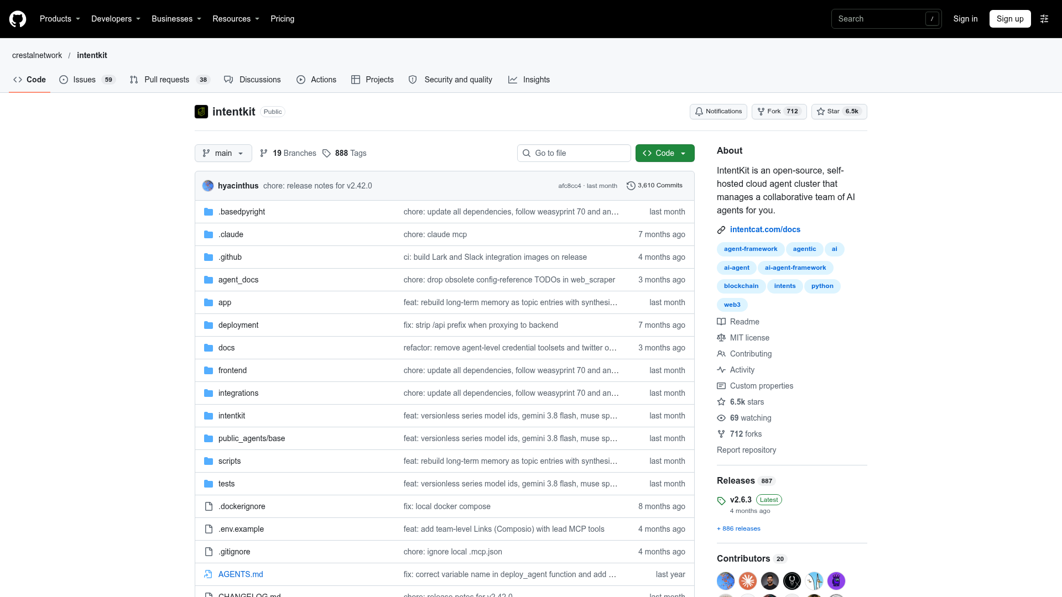Star the intentkit repository

pos(839,112)
